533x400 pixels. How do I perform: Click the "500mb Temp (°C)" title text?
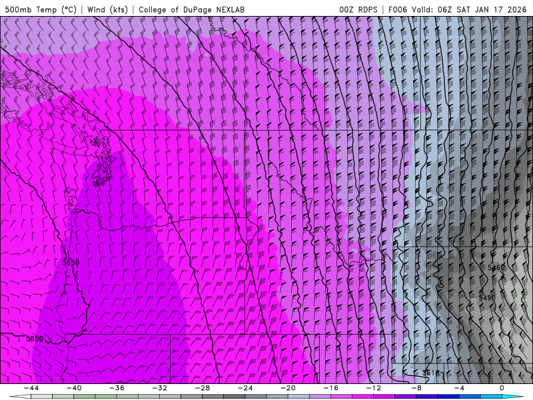[x=41, y=9]
